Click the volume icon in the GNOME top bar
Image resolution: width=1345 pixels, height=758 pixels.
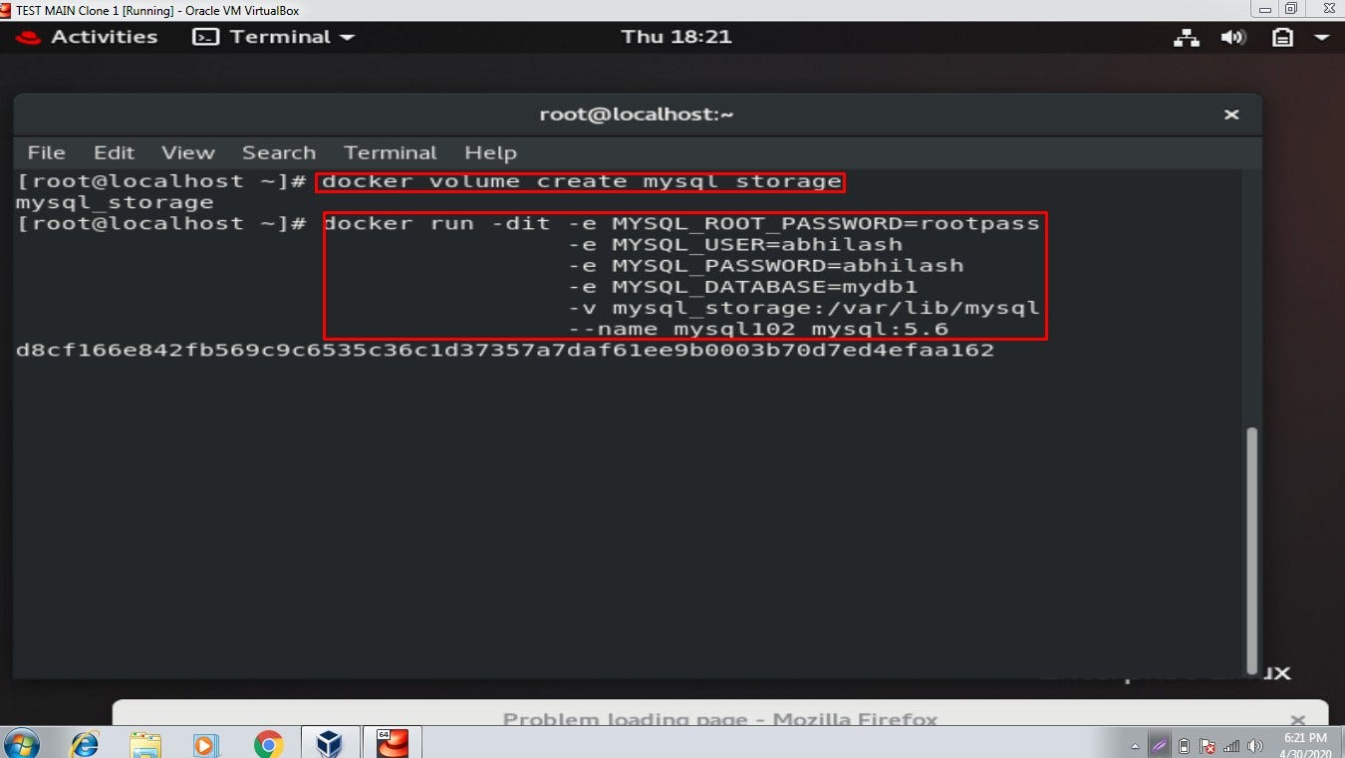pyautogui.click(x=1233, y=37)
